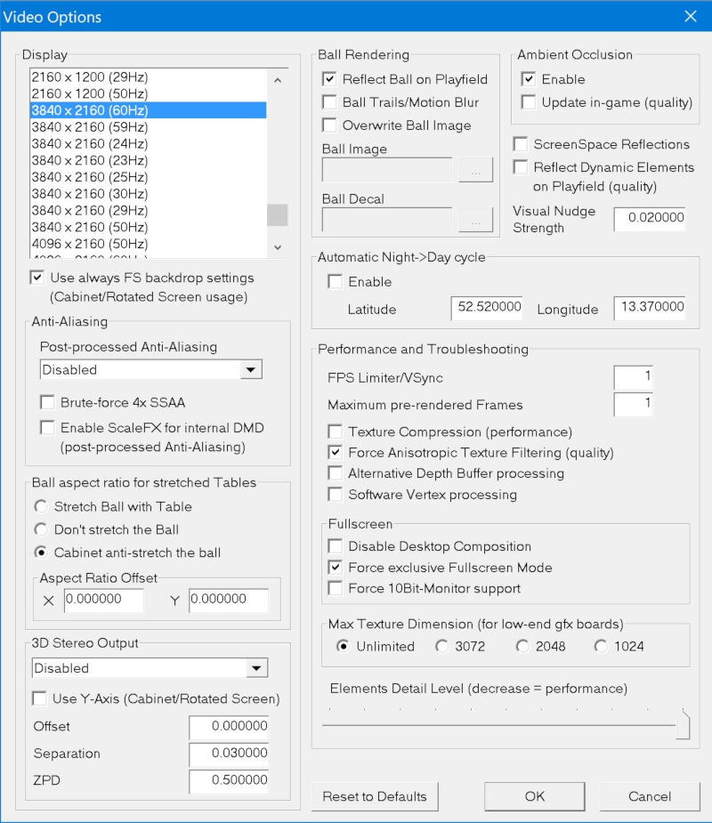Click the Latitude input field
Image resolution: width=712 pixels, height=823 pixels.
coord(486,309)
